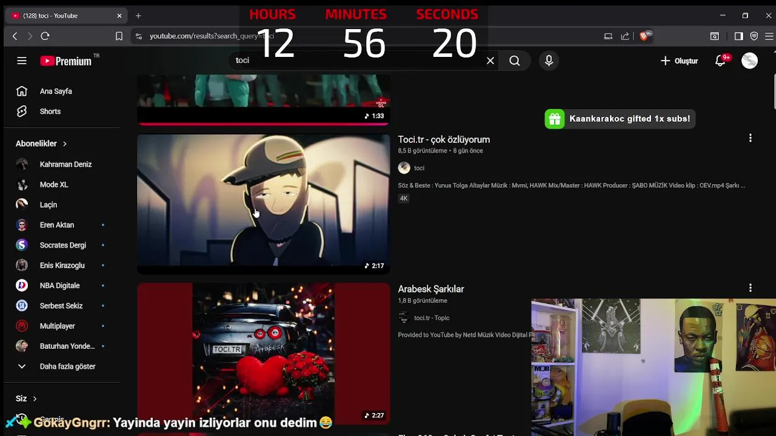
Task: Open the Arabesk Şarkılar title
Action: coord(431,289)
